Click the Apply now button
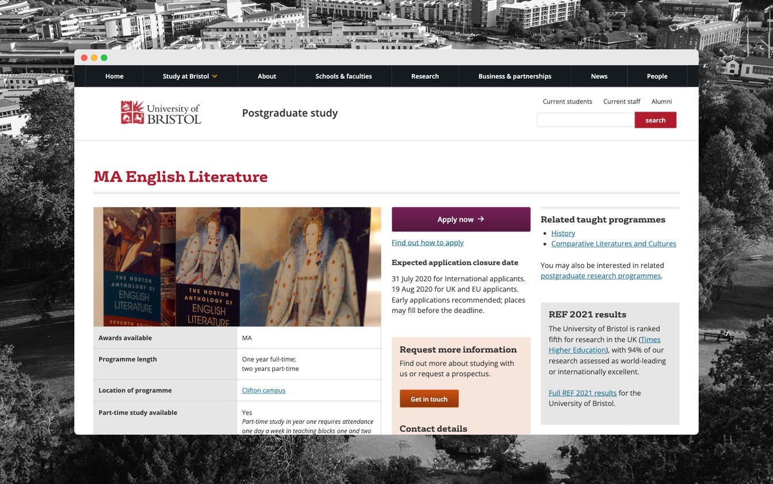 pos(461,219)
